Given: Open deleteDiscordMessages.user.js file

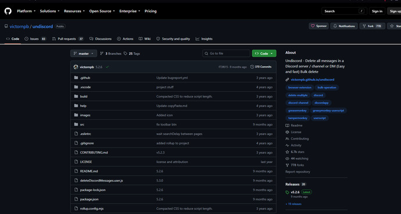Looking at the screenshot, I should (102, 180).
